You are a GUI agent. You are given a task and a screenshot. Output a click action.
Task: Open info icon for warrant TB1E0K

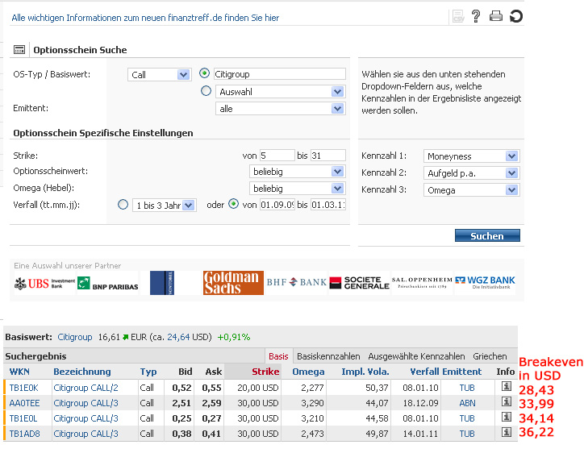(x=507, y=387)
